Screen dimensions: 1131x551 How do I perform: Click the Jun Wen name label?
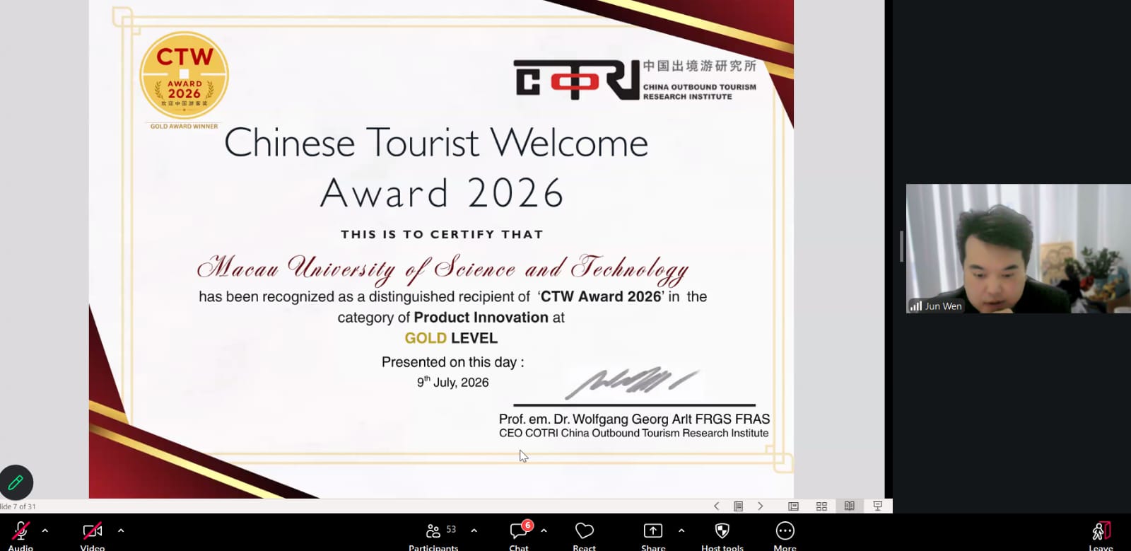tap(944, 306)
